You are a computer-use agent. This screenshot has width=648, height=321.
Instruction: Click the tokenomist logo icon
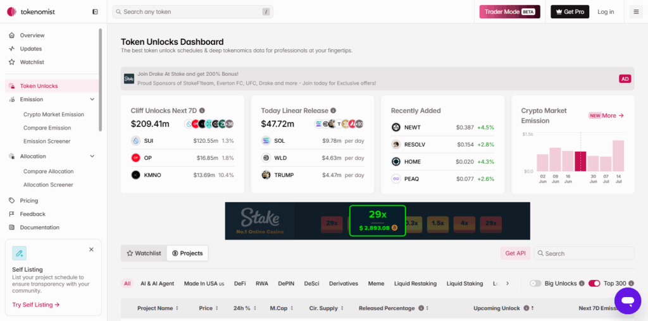click(x=11, y=12)
